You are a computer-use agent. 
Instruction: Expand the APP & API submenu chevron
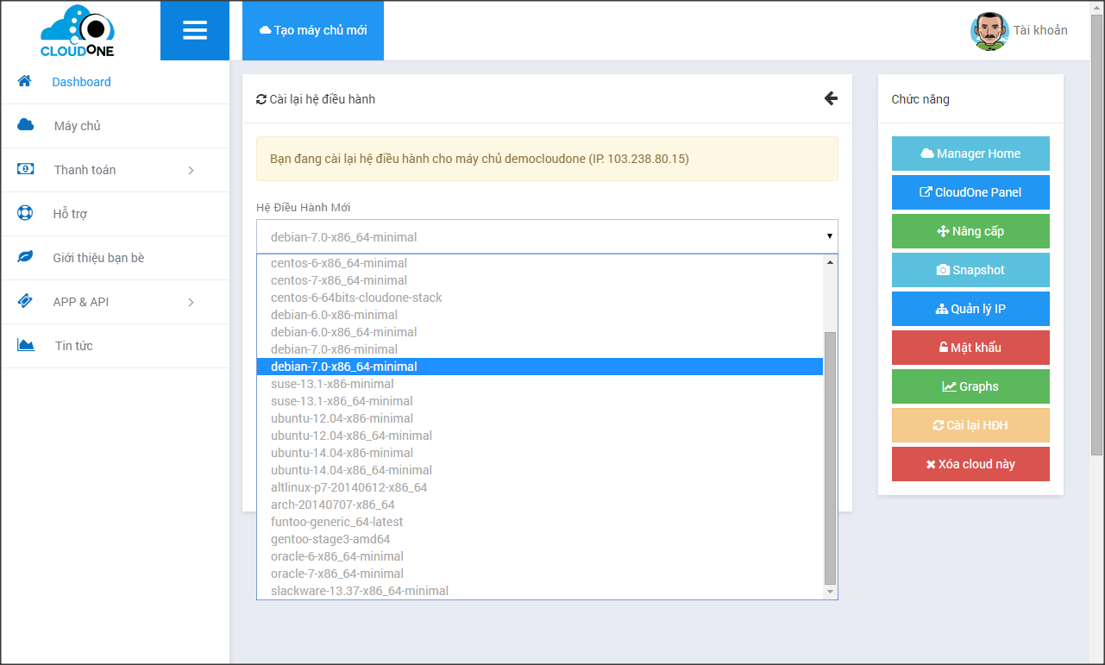(x=191, y=302)
